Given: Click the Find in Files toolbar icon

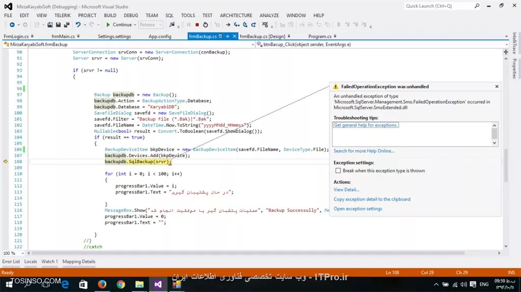Looking at the screenshot, I should [172, 24].
